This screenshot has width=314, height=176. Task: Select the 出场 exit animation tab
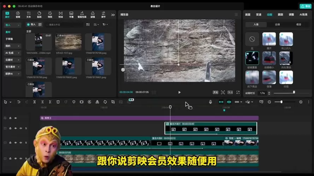click(277, 24)
